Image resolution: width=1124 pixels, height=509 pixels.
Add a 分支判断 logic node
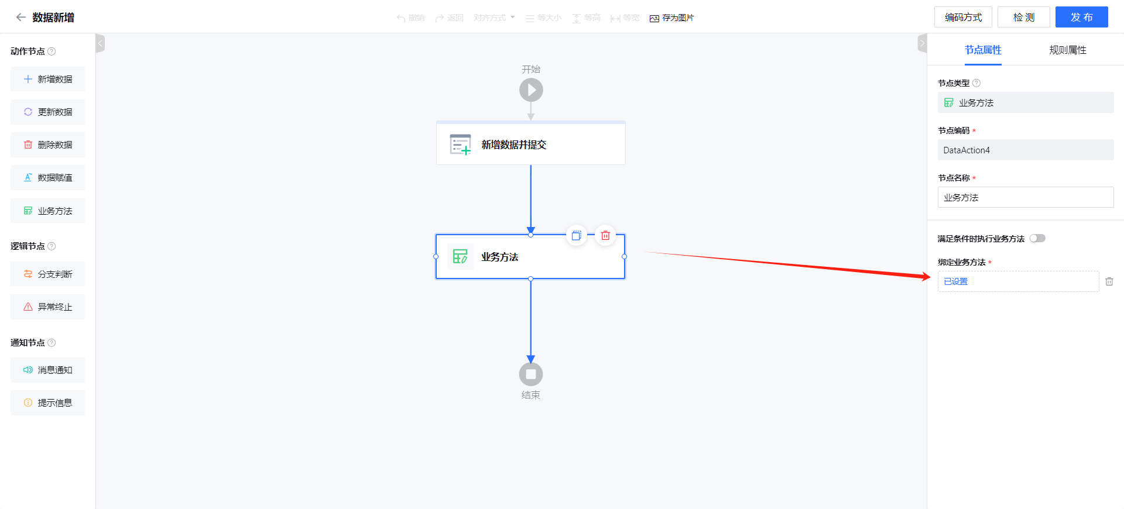pyautogui.click(x=47, y=274)
